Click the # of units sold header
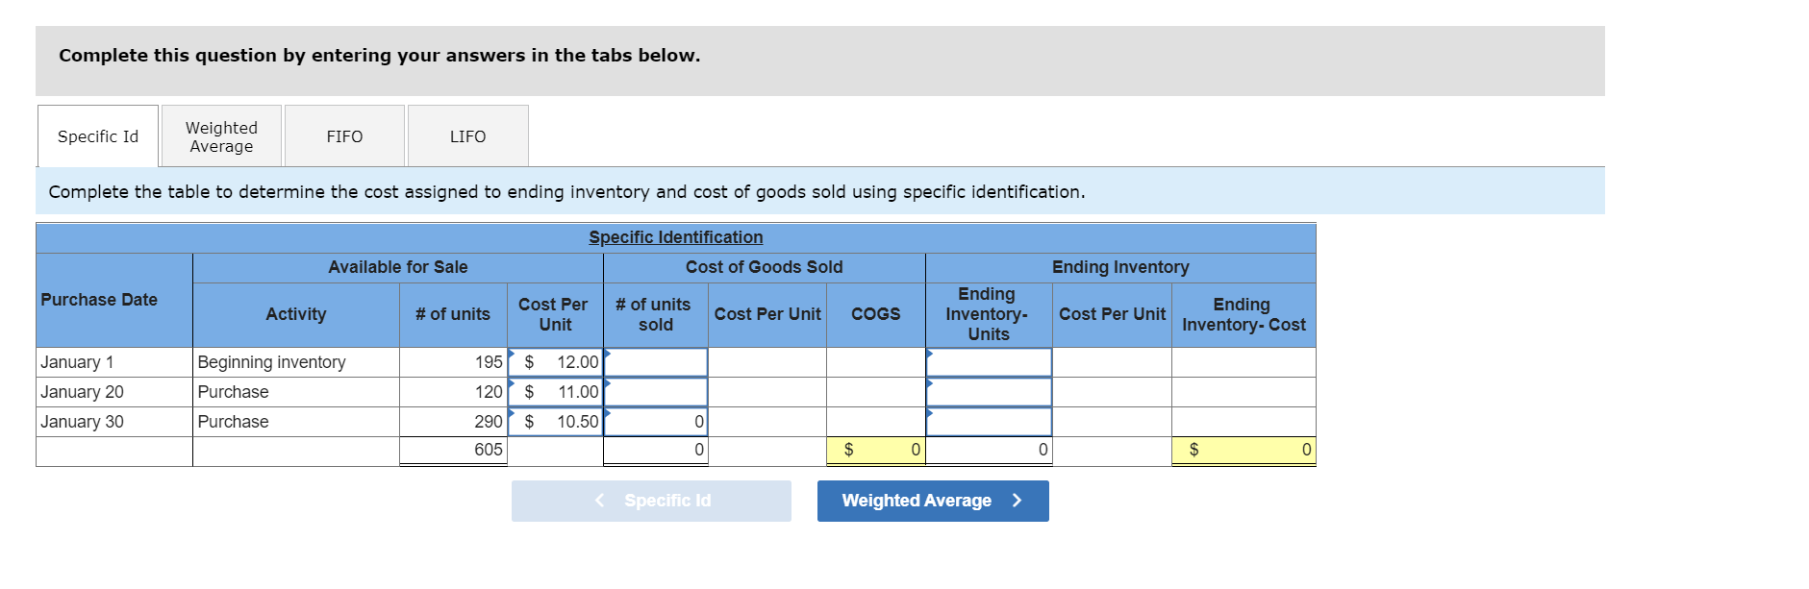Image resolution: width=1809 pixels, height=589 pixels. pos(656,314)
